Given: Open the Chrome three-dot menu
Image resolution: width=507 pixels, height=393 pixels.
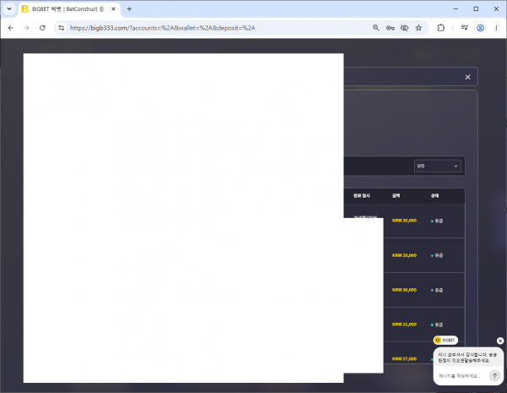Looking at the screenshot, I should coord(496,28).
